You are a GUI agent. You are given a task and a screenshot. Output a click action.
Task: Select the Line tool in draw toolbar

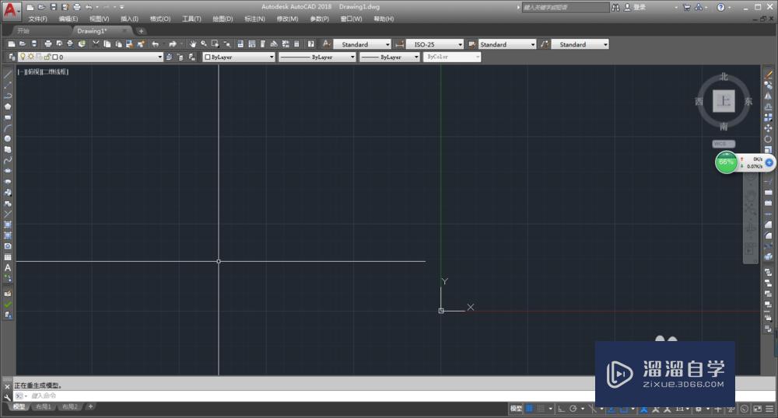pyautogui.click(x=8, y=75)
